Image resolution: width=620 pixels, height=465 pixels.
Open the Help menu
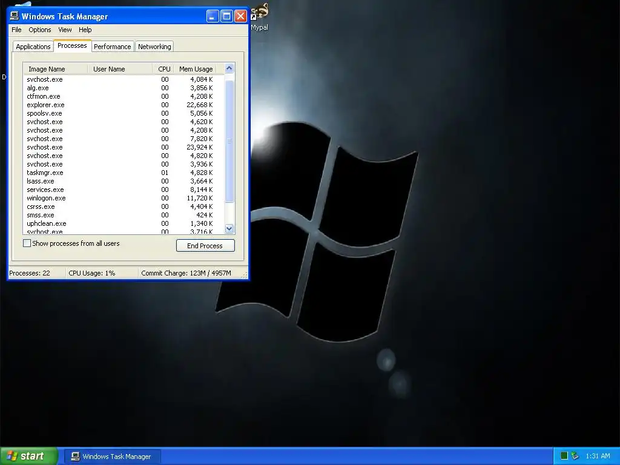(x=85, y=30)
